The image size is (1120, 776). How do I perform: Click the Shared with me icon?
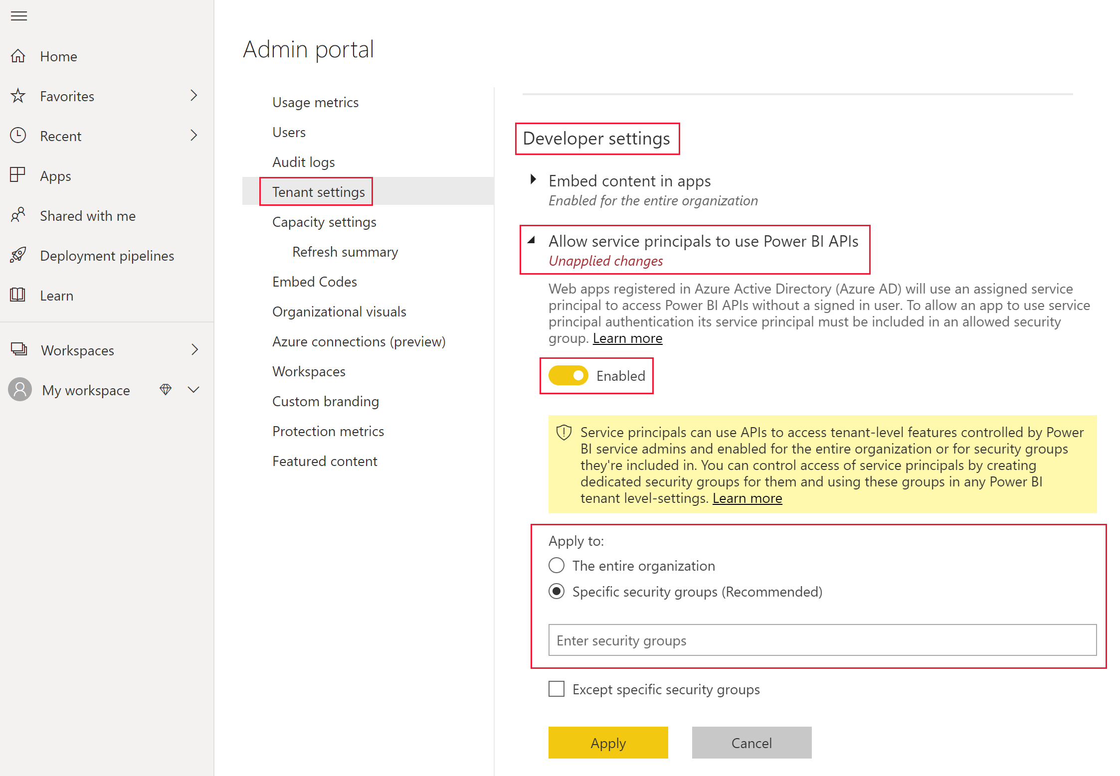click(20, 215)
